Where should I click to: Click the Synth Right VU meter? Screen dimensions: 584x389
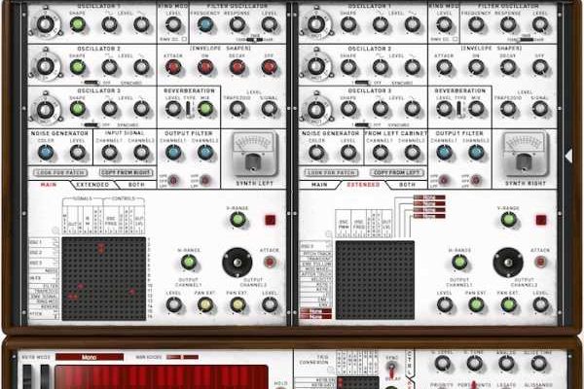(x=526, y=149)
